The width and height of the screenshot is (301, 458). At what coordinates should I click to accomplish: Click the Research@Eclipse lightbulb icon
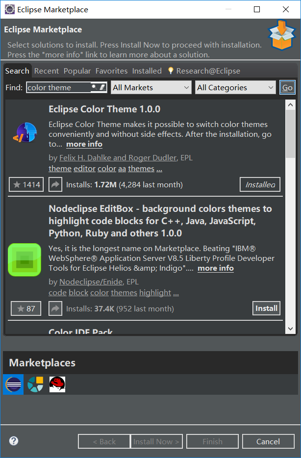171,71
